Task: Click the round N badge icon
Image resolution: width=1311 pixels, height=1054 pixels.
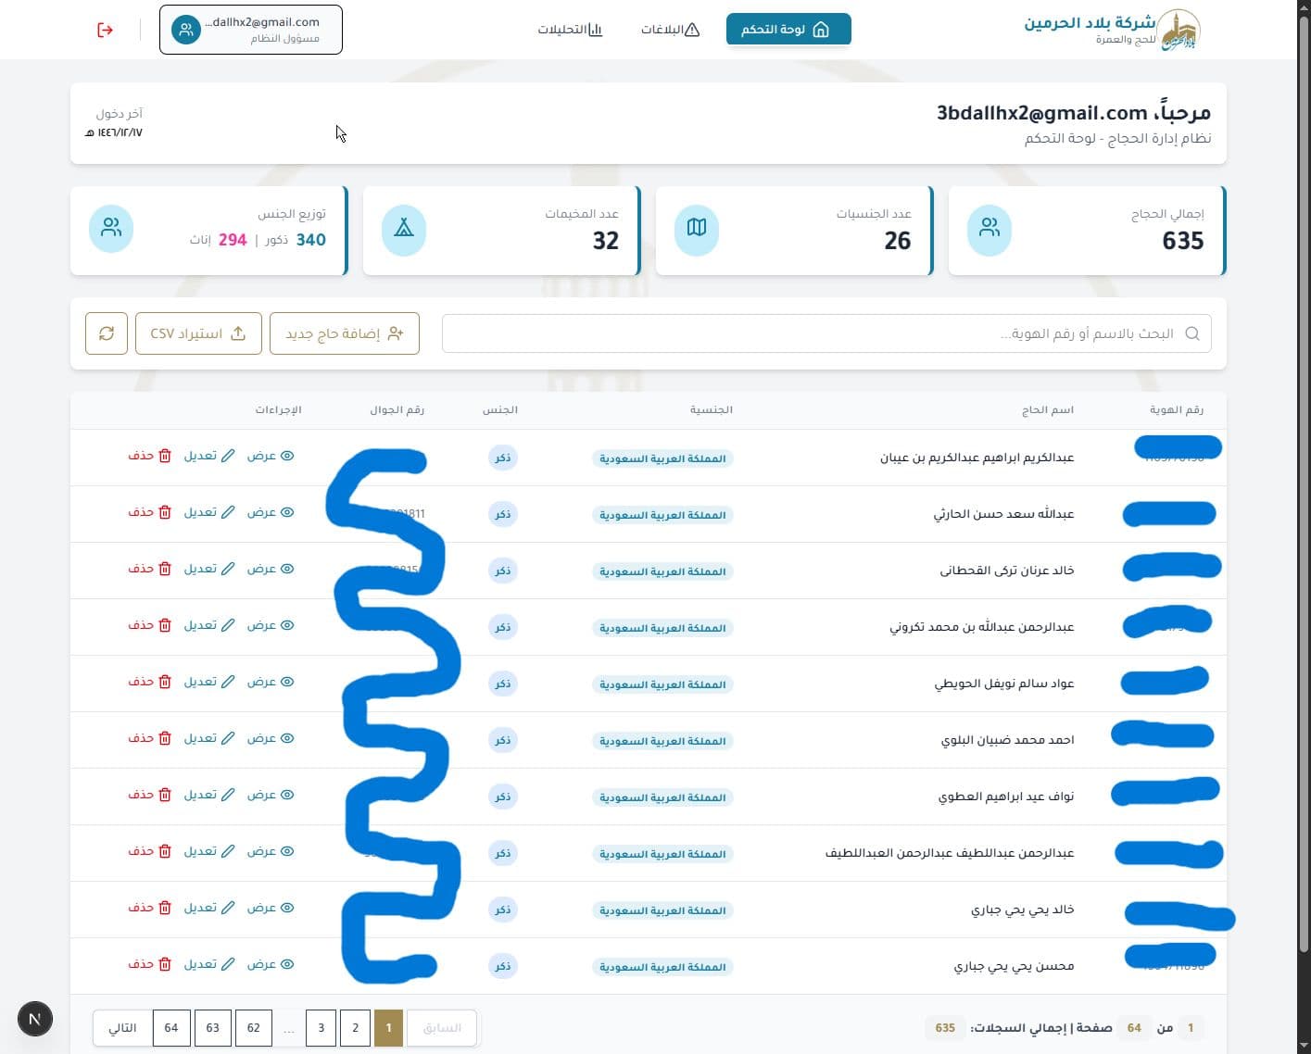Action: 35,1020
